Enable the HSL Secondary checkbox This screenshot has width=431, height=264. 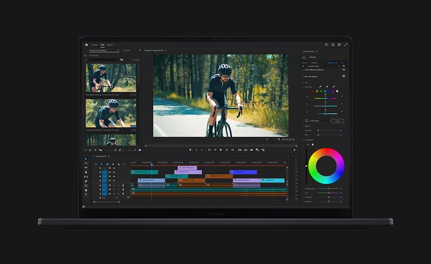[x=344, y=76]
